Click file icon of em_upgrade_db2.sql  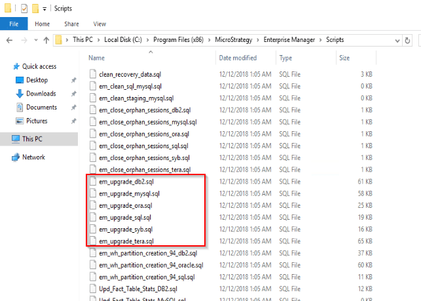coord(93,181)
